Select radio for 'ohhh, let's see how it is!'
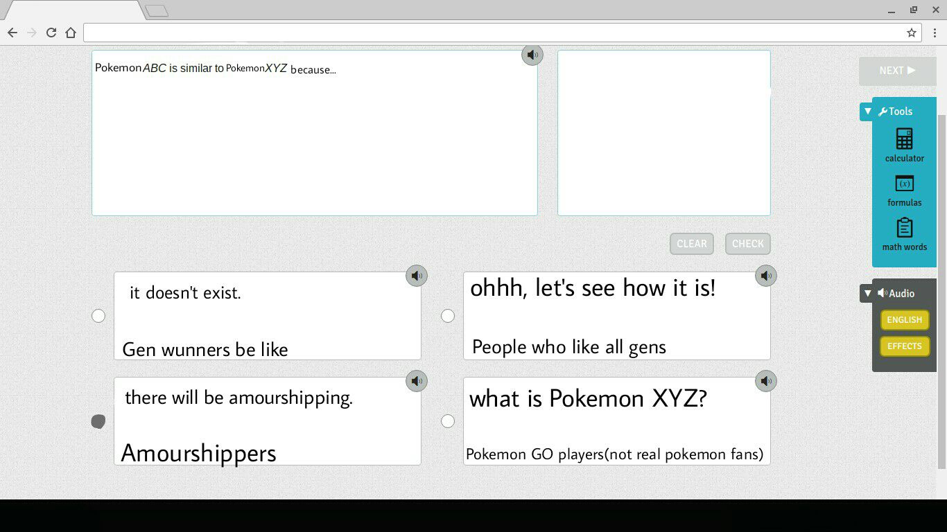The width and height of the screenshot is (947, 532). coord(448,316)
